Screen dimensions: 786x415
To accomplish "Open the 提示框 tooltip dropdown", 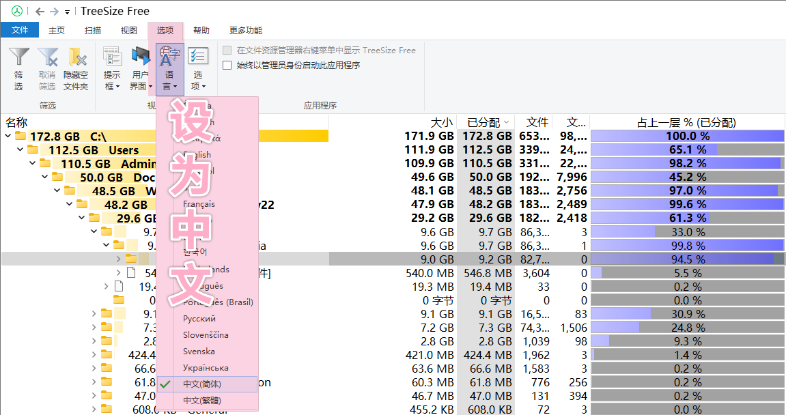I will click(112, 69).
